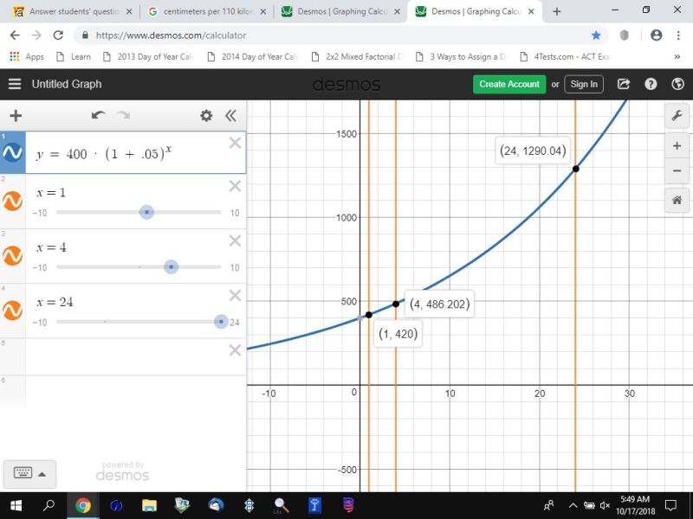Click the Create Account button

point(509,84)
